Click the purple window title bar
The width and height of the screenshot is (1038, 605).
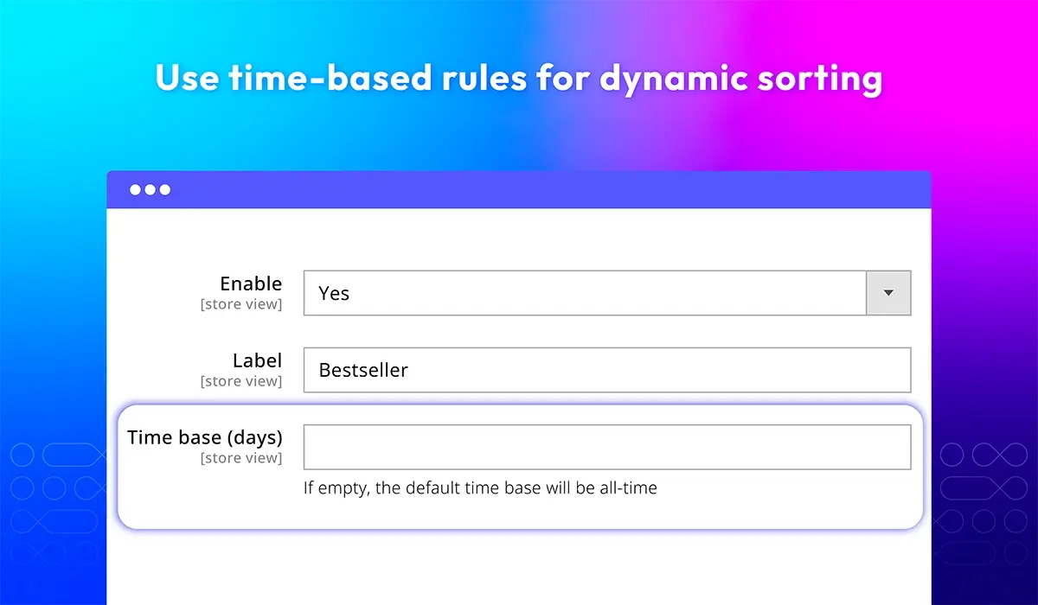[519, 189]
